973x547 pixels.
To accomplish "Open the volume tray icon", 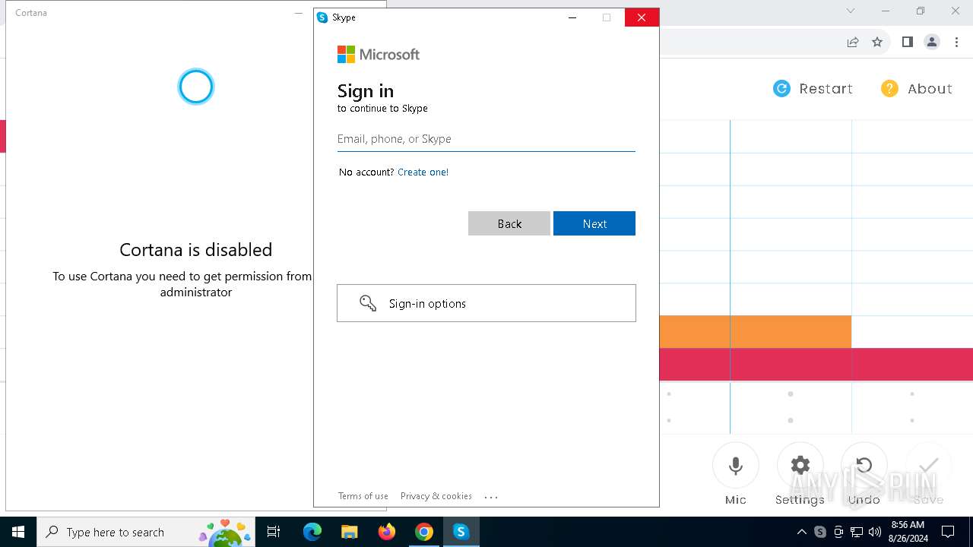I will tap(875, 532).
